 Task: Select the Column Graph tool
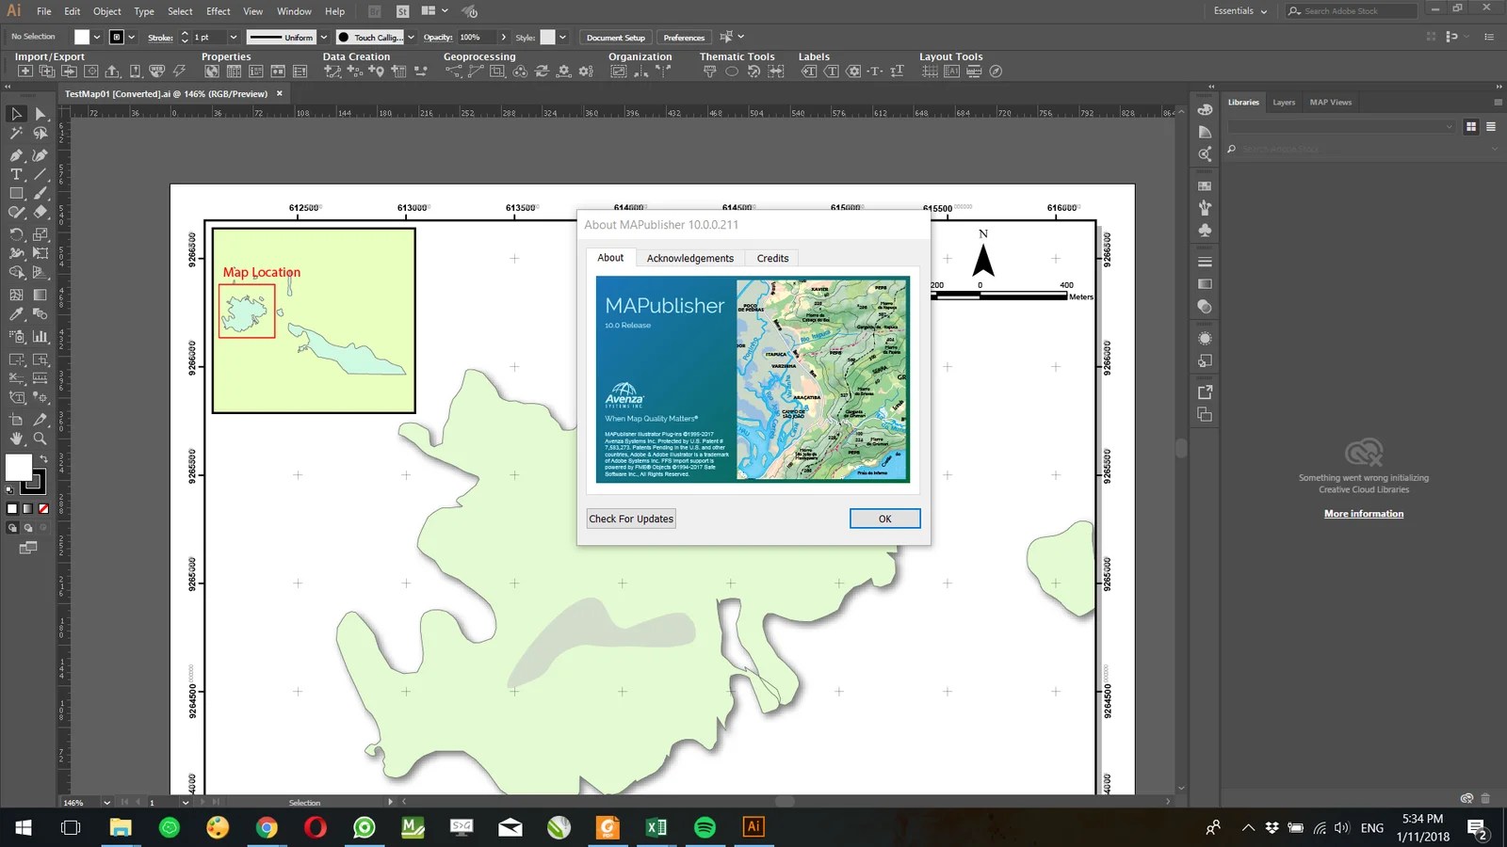[41, 336]
